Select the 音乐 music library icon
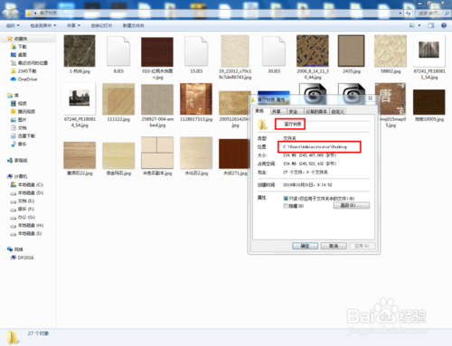Image resolution: width=452 pixels, height=346 pixels. [x=14, y=144]
